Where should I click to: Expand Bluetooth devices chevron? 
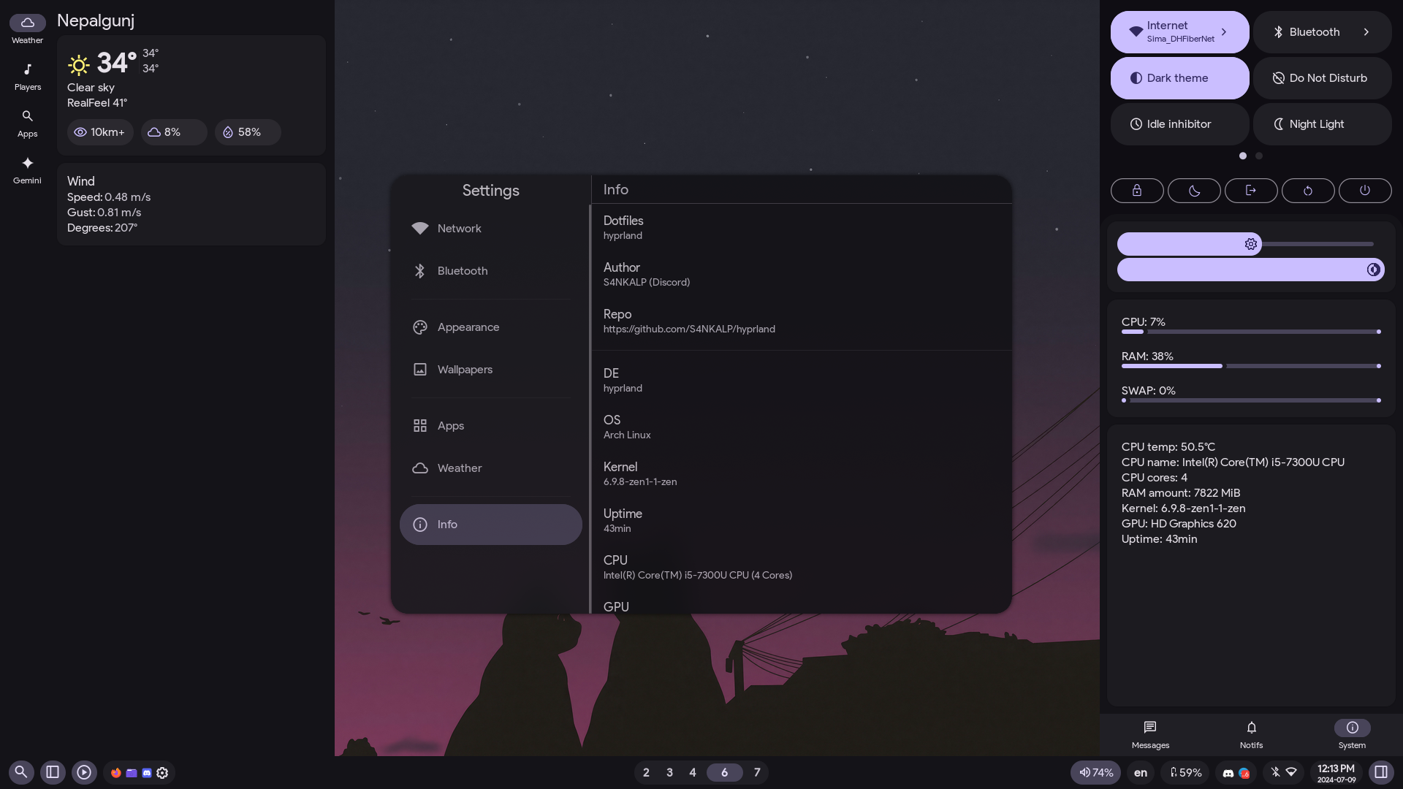pos(1366,32)
